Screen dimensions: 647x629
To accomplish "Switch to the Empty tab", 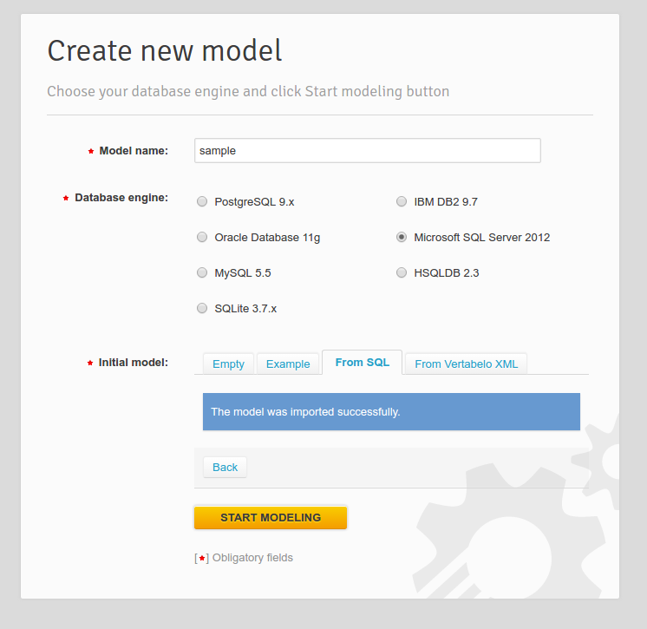I will [228, 364].
